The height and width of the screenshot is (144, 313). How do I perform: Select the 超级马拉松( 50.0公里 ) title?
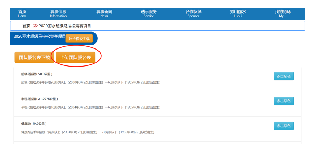37,74
